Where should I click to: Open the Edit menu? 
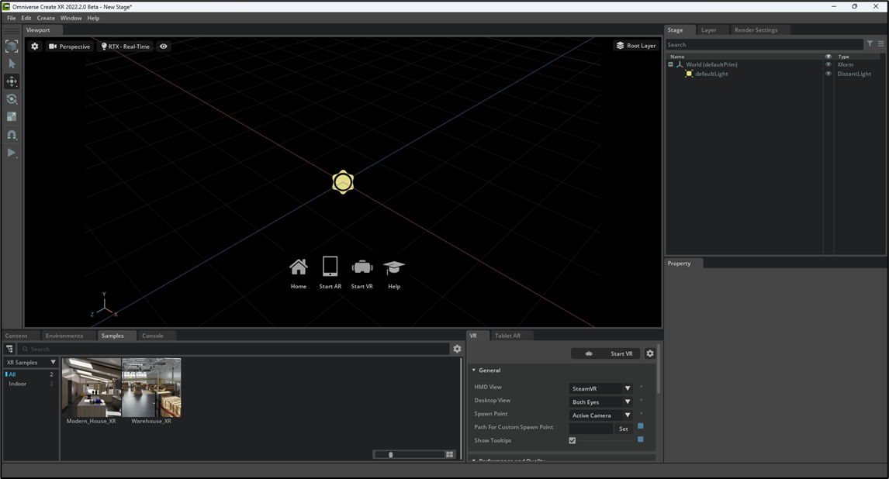[x=26, y=18]
